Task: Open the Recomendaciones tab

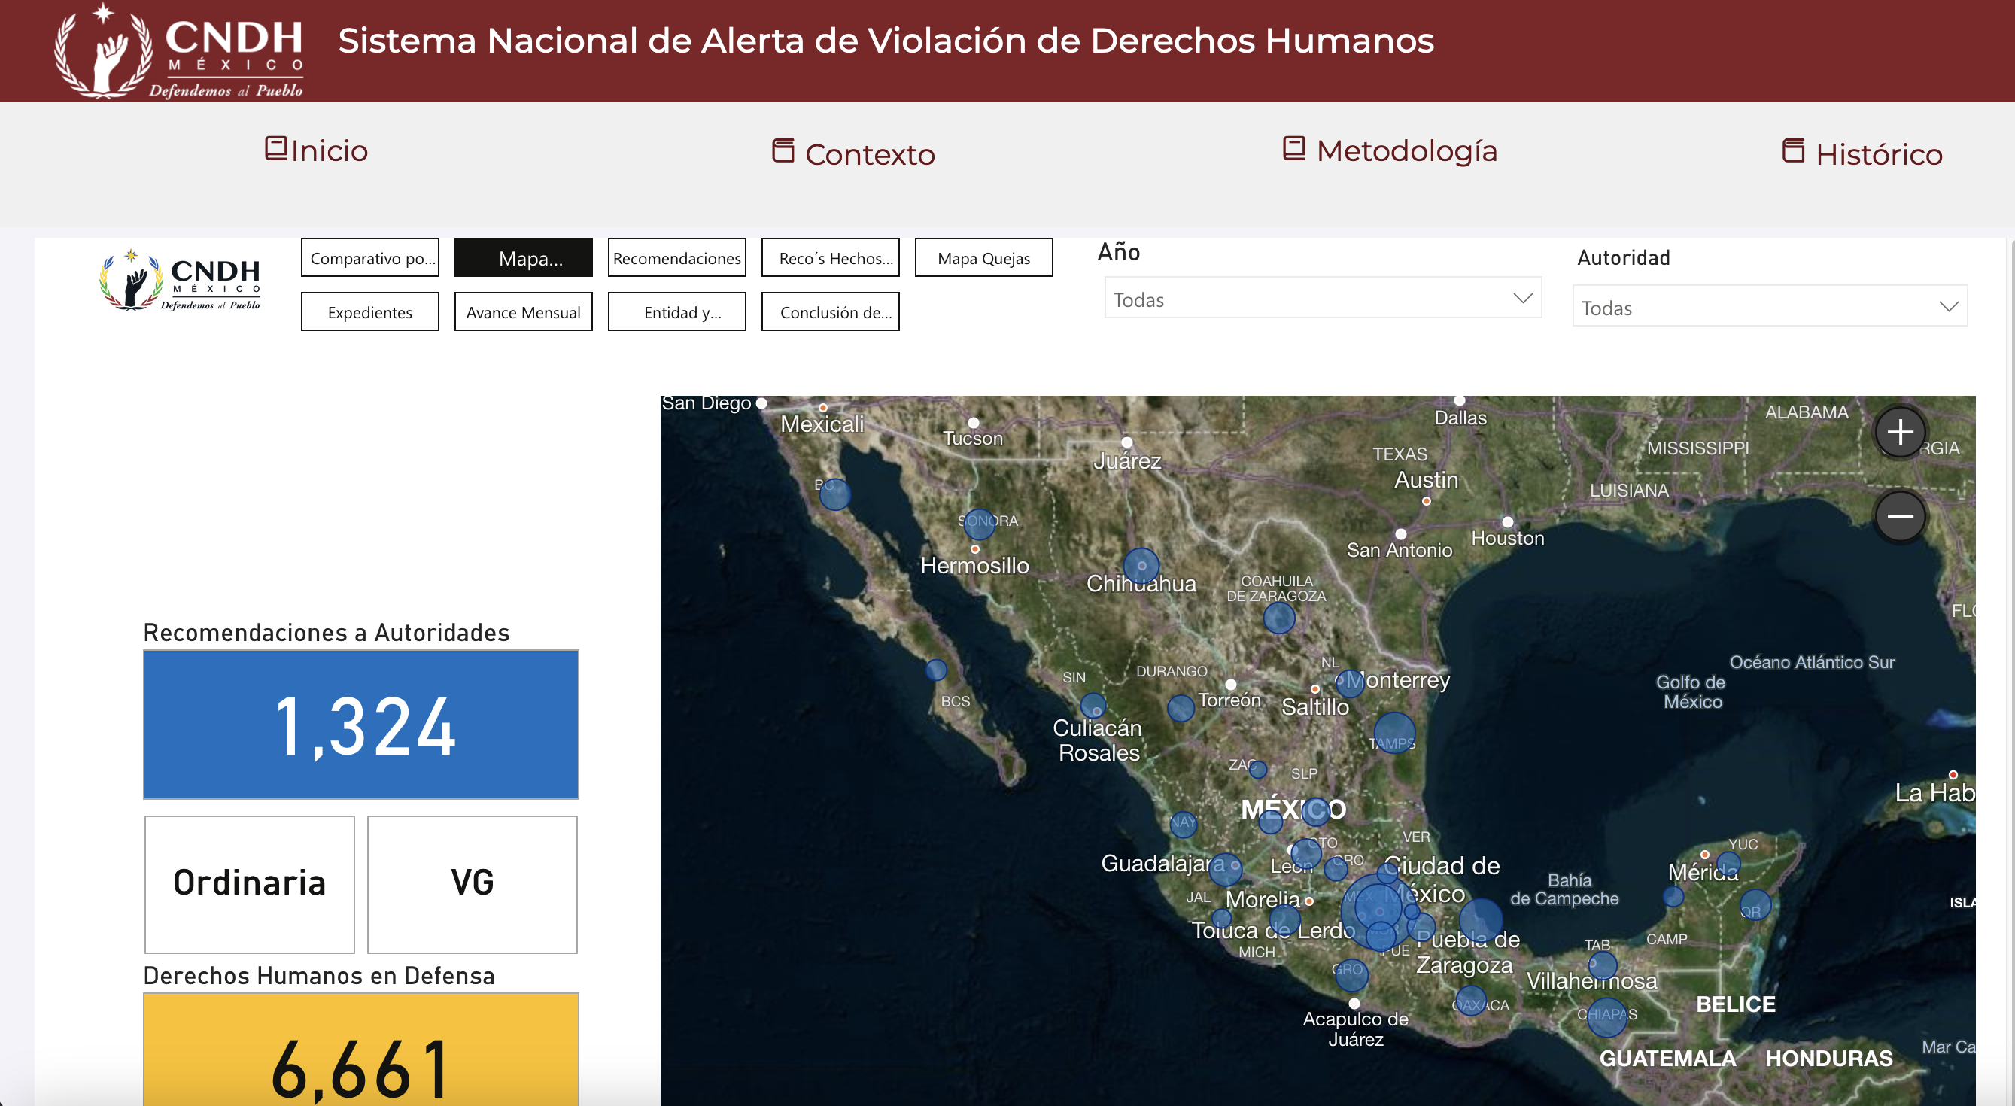Action: coord(676,258)
